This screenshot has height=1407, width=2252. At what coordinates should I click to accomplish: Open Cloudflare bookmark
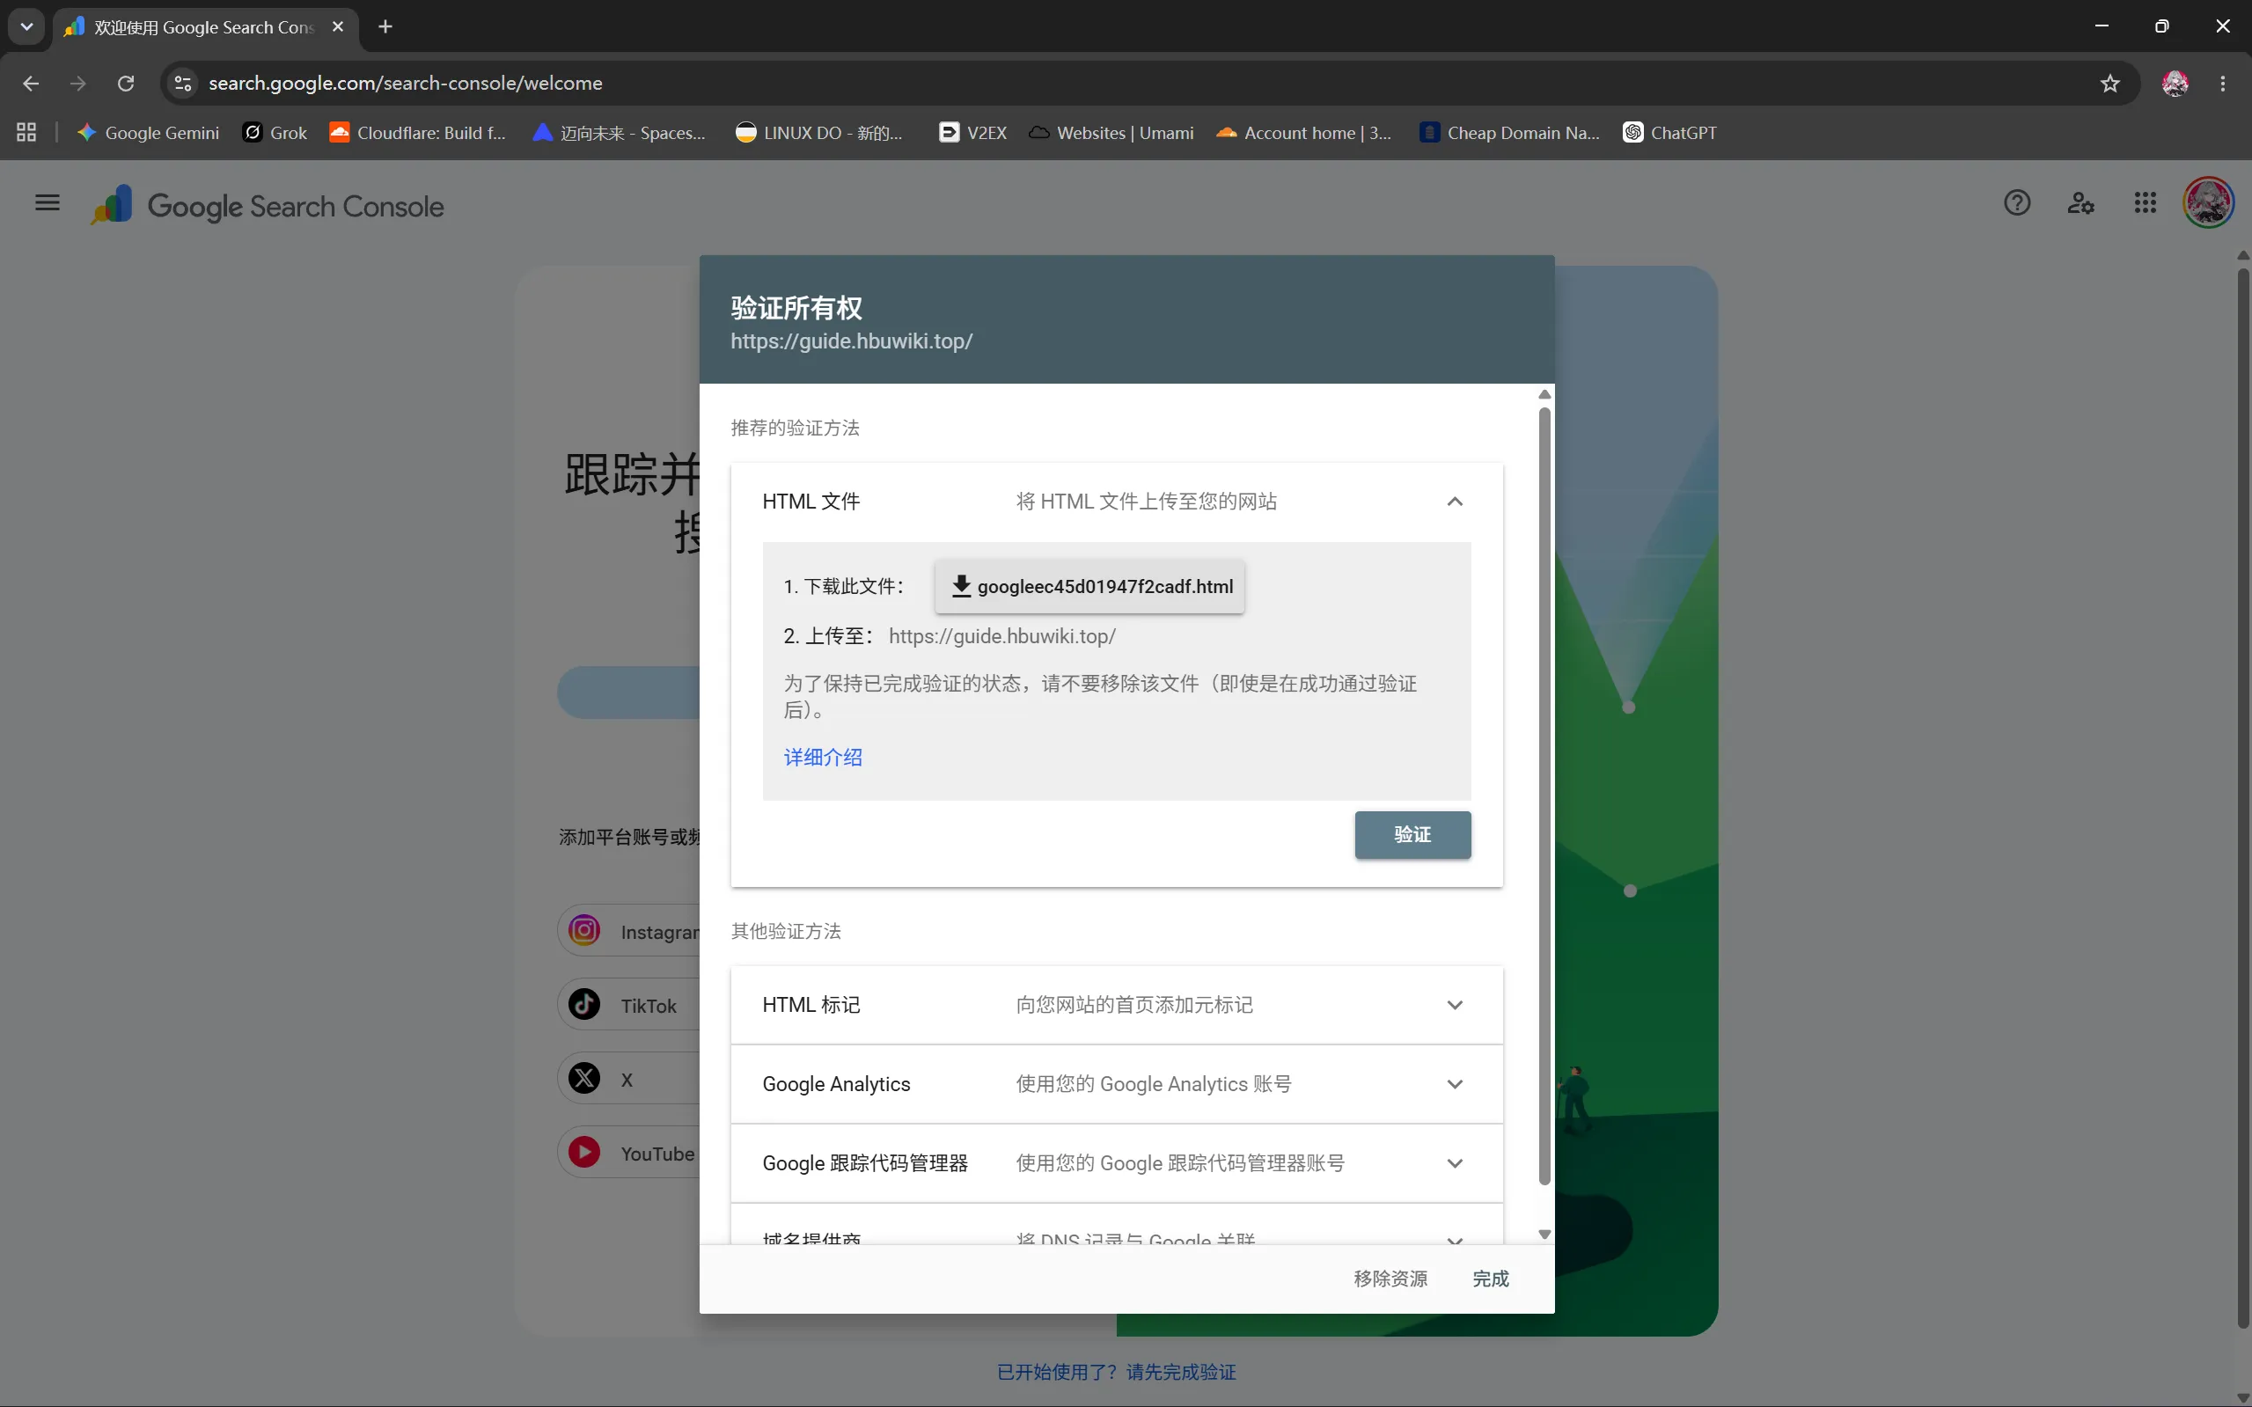click(418, 132)
